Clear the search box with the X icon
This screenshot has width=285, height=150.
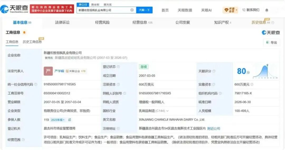pyautogui.click(x=132, y=10)
